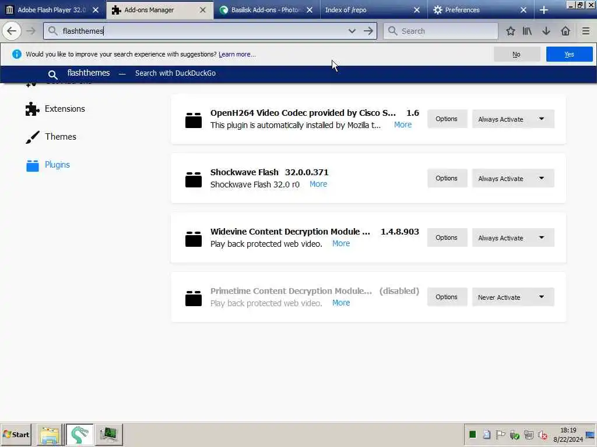Open the monitor app taskbar icon
597x447 pixels.
pyautogui.click(x=109, y=434)
